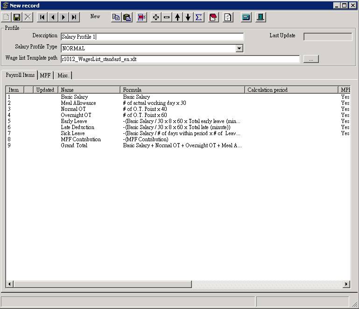Add a payroll item with plus icon

pos(156,17)
